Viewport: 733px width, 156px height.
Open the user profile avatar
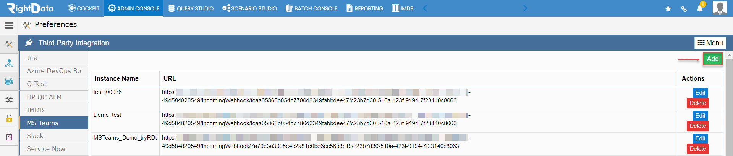click(720, 8)
